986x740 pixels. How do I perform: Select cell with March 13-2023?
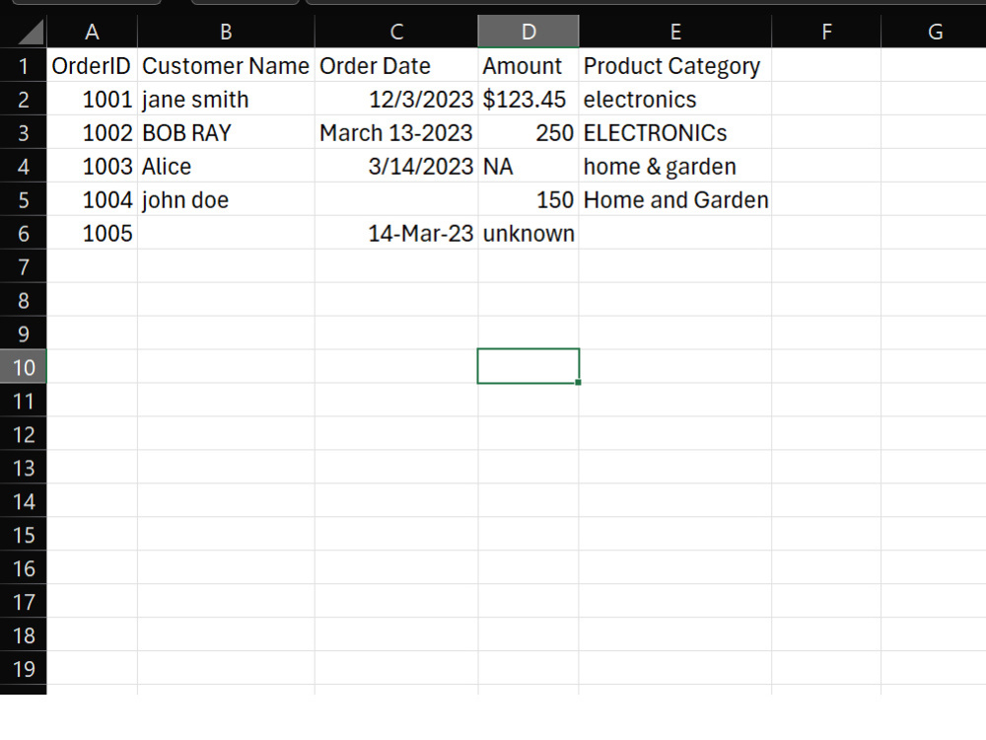pyautogui.click(x=396, y=132)
